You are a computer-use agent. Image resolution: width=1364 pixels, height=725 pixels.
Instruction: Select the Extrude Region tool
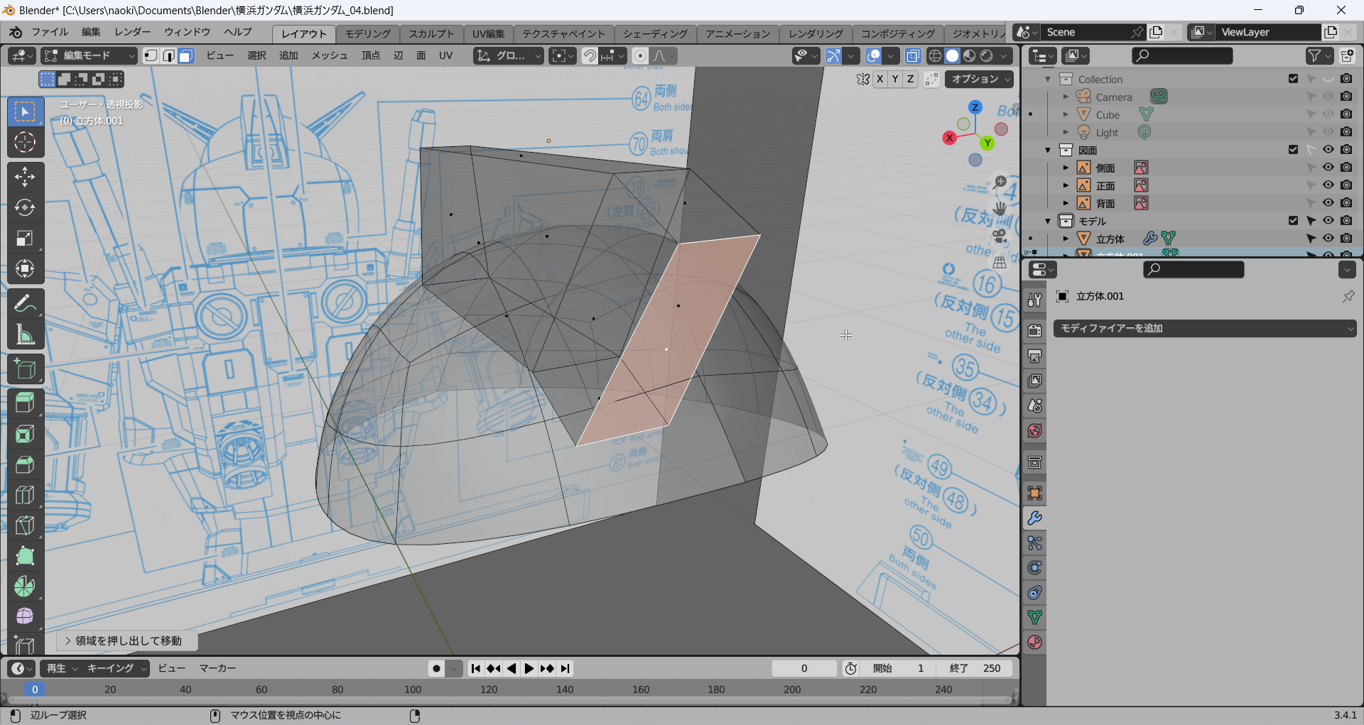[x=25, y=403]
